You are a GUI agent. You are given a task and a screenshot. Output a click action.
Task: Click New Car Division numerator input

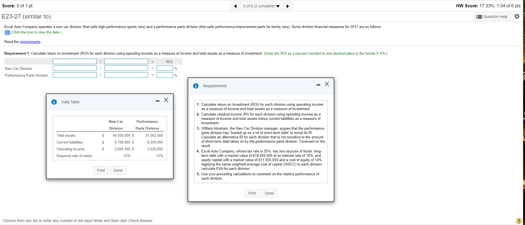click(75, 68)
